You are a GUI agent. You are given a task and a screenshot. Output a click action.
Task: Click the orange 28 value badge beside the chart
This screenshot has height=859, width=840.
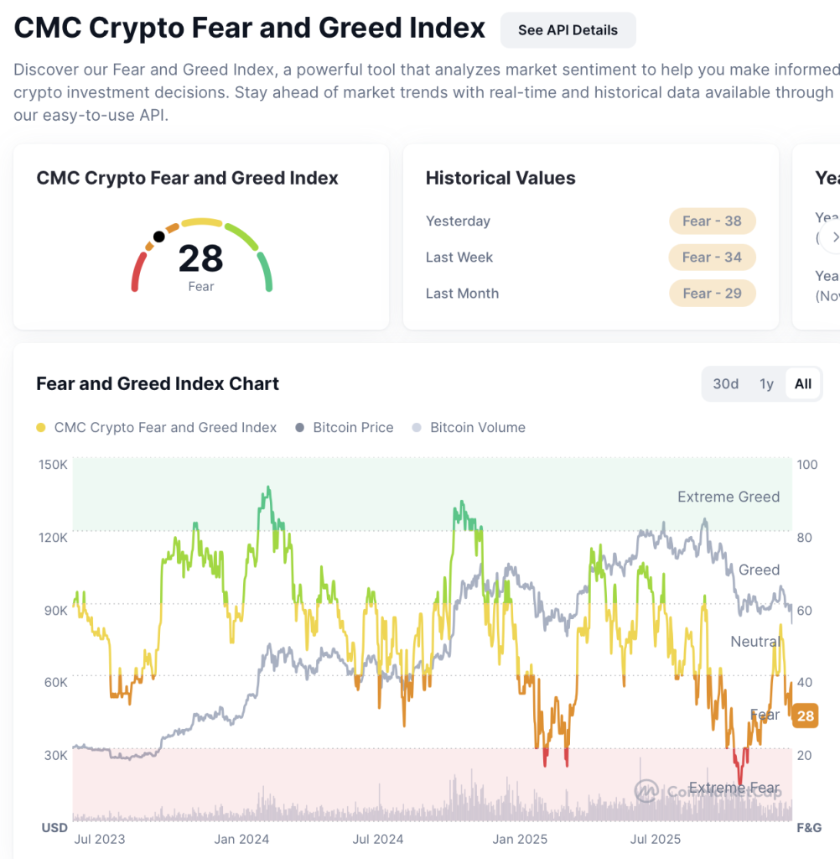[x=806, y=716]
